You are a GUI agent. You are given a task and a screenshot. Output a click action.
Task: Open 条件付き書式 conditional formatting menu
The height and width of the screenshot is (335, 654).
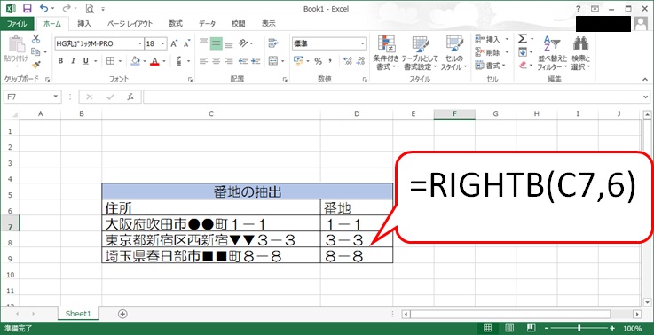tap(386, 52)
